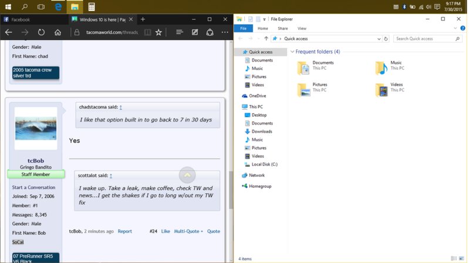The height and width of the screenshot is (263, 469).
Task: Click tcBob's wave avatar
Action: 36,129
